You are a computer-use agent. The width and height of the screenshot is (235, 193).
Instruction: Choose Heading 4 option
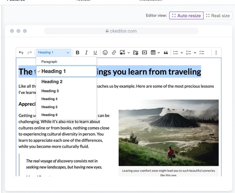67,99
